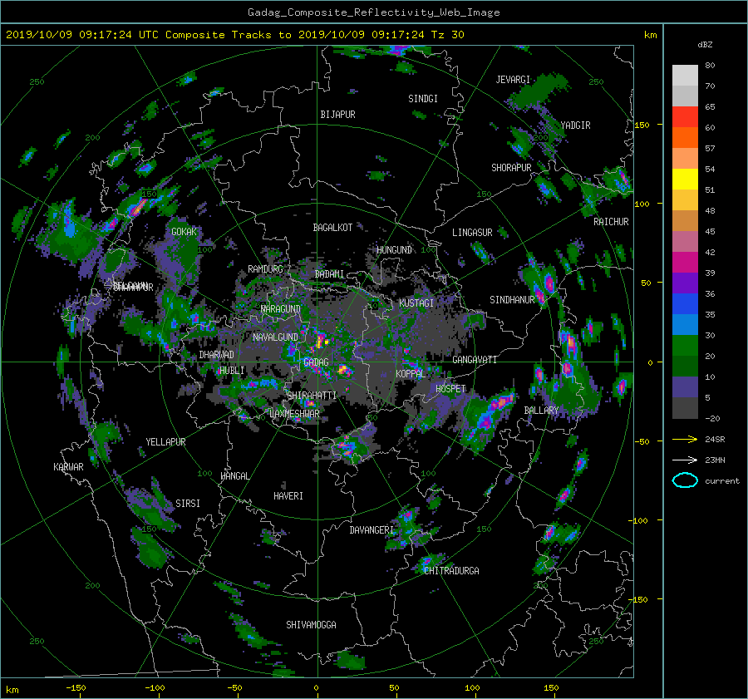Select the light gray 70 dBZ swatch
The width and height of the screenshot is (748, 699).
[x=685, y=76]
